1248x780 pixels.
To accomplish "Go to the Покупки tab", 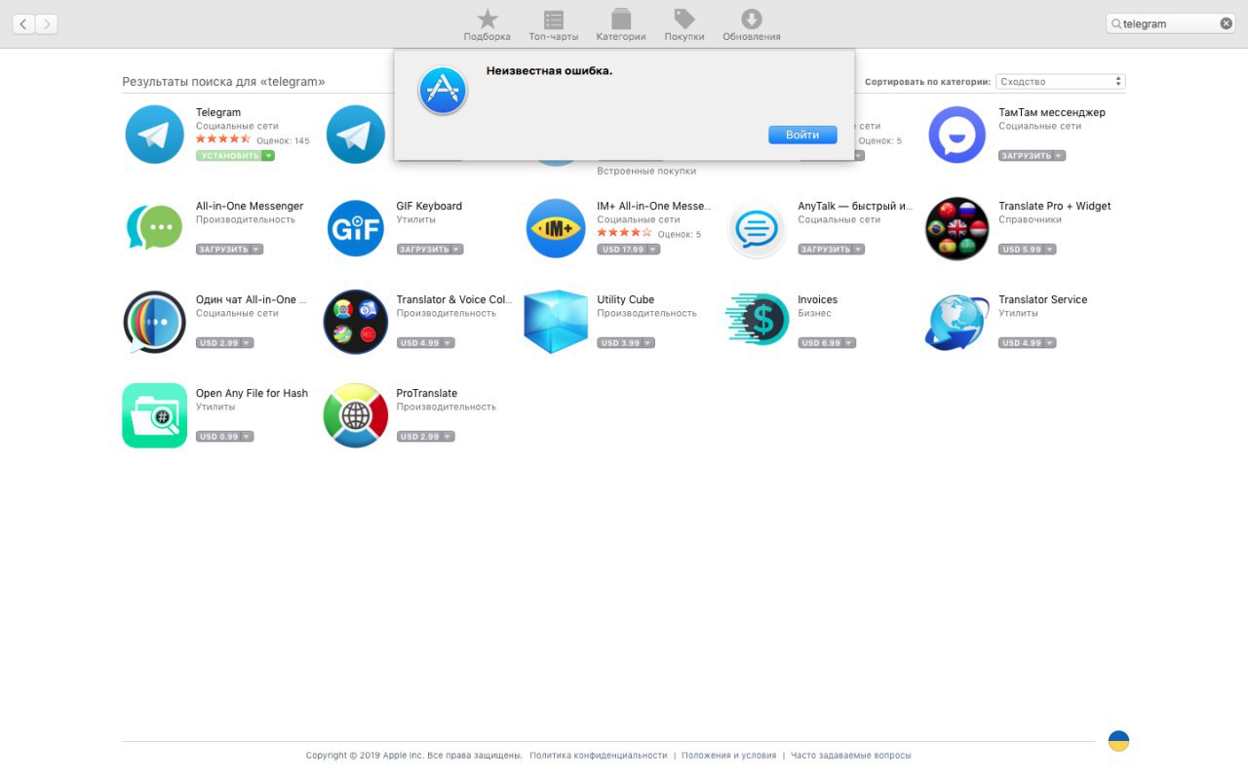I will [x=684, y=25].
